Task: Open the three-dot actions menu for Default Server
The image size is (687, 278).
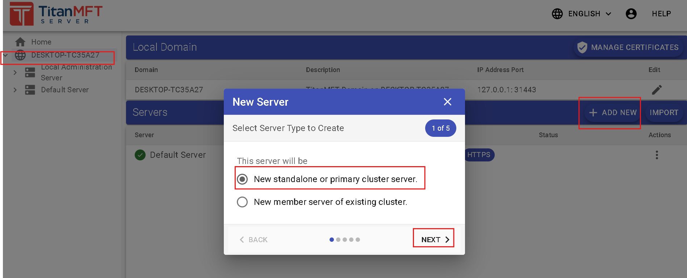Action: [x=657, y=155]
